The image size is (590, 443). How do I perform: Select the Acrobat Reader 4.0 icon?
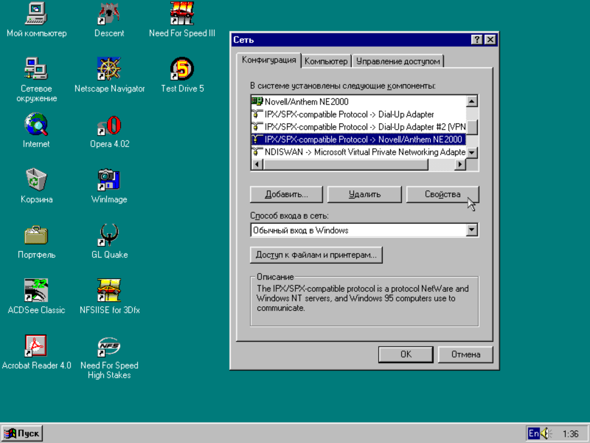[36, 347]
